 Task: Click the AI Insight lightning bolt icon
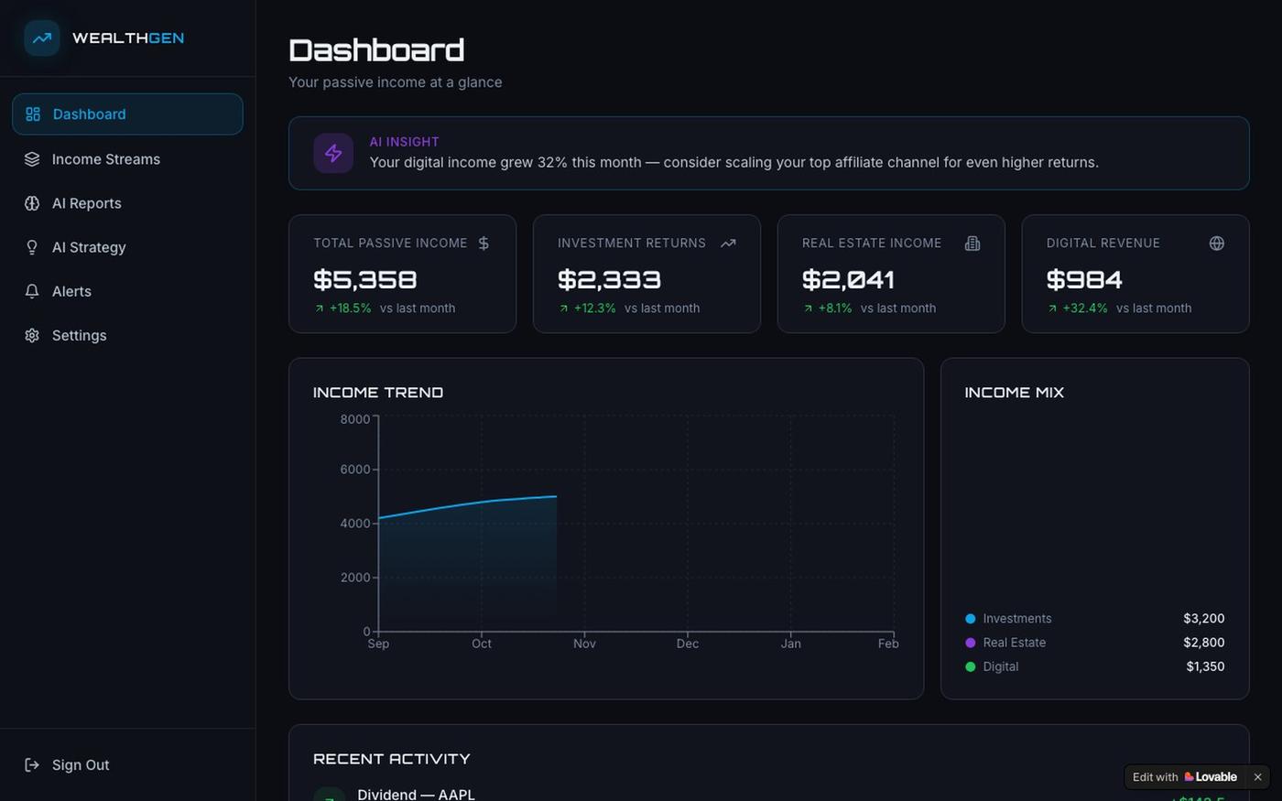[x=333, y=153]
